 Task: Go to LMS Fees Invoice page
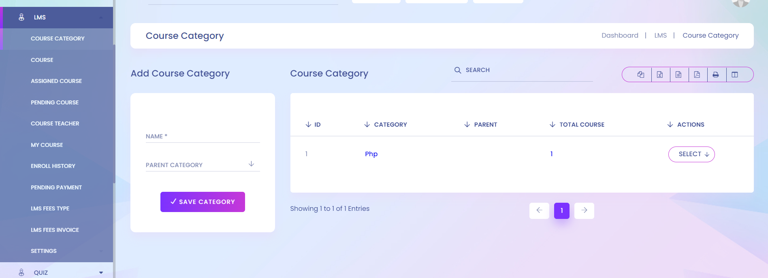pyautogui.click(x=55, y=230)
